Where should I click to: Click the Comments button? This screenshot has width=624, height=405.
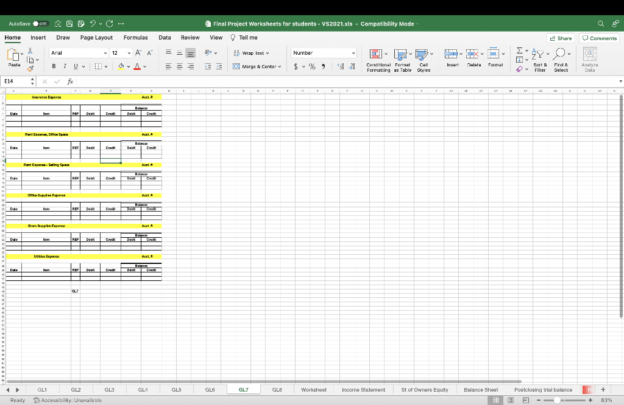click(x=600, y=38)
